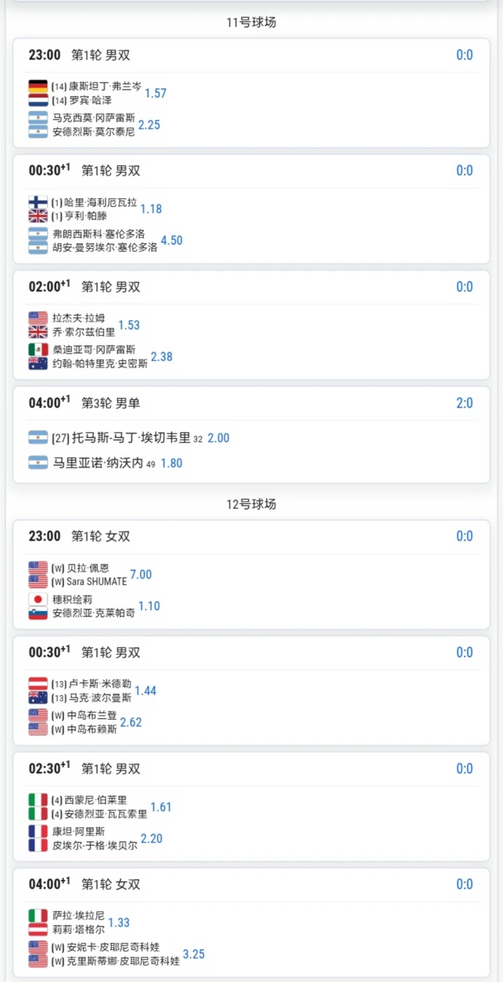Select odds 1.33 for 埃拉尼/塔格尔
503x982 pixels.
[x=119, y=922]
